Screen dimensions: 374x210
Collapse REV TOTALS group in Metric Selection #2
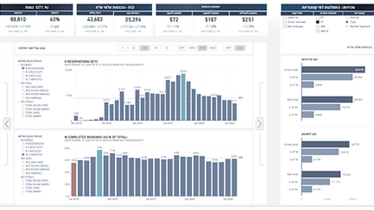[x=19, y=177]
